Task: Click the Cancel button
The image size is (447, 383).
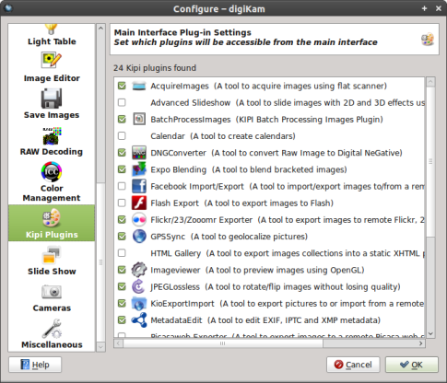Action: (353, 365)
